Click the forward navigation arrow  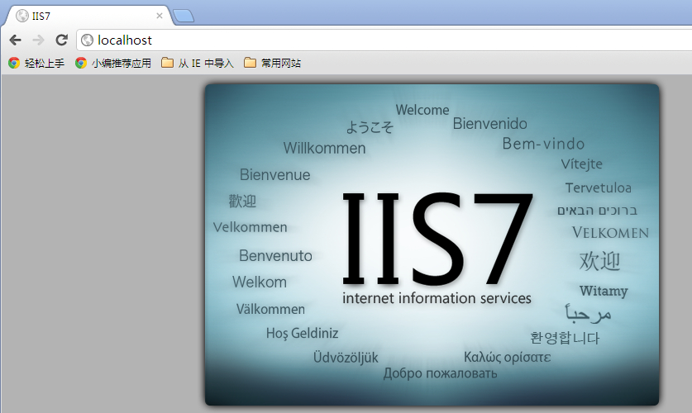tap(38, 40)
